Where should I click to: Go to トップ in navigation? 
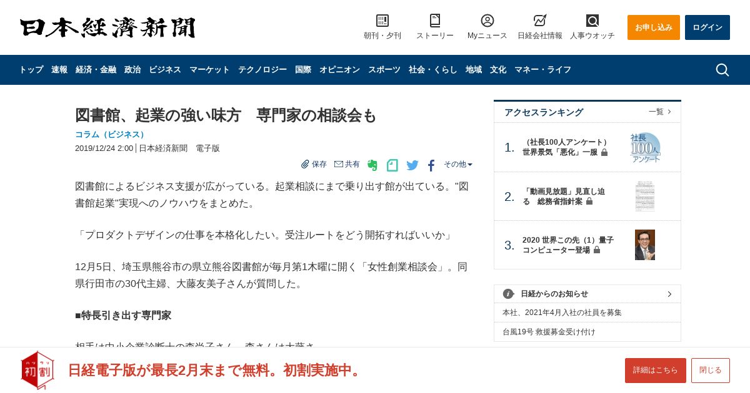tap(31, 70)
